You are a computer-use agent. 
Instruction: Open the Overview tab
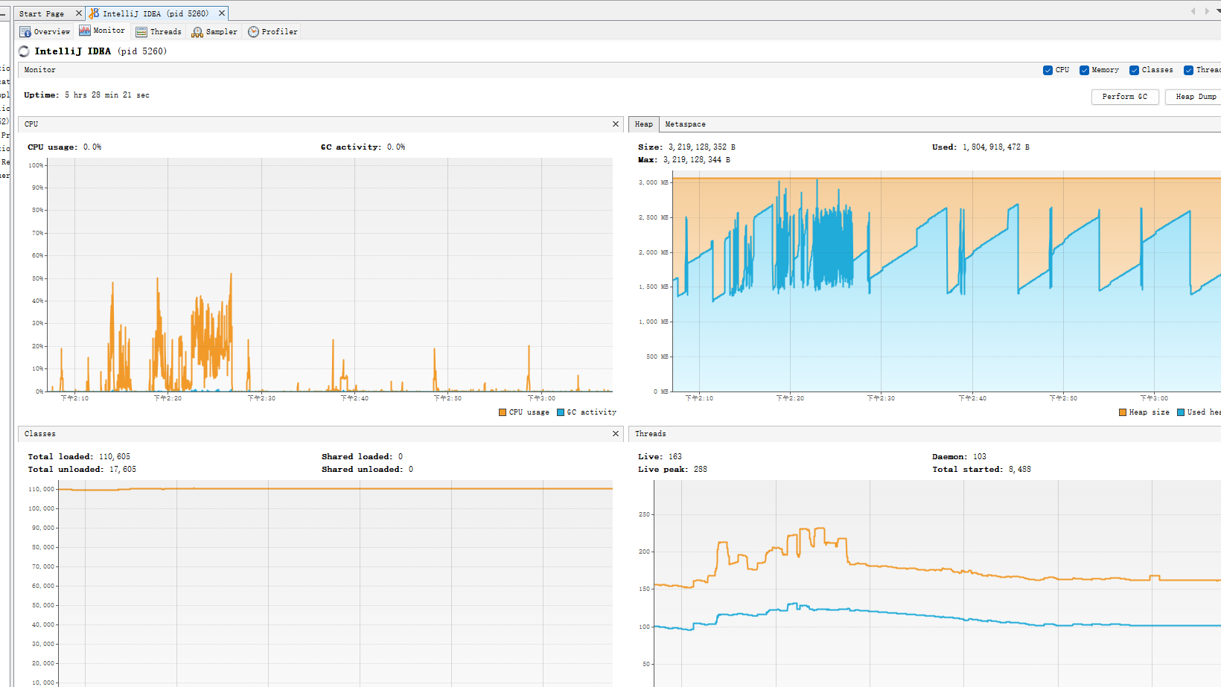coord(45,32)
